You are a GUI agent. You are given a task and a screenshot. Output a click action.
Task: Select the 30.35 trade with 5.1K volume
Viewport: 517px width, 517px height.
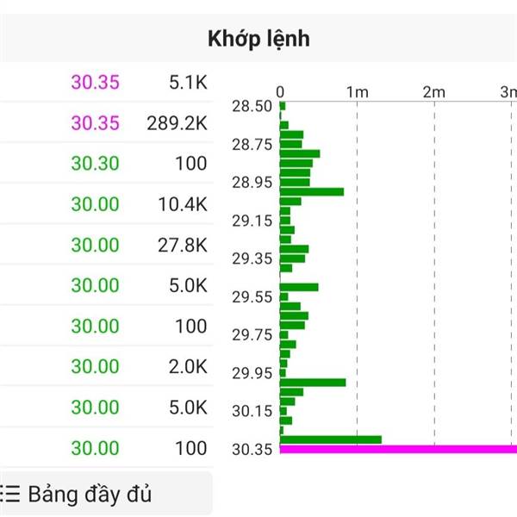[x=138, y=83]
